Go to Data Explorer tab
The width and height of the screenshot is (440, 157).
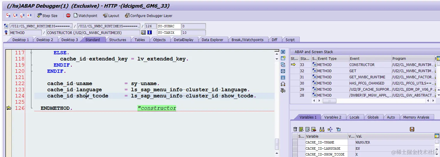coord(212,40)
